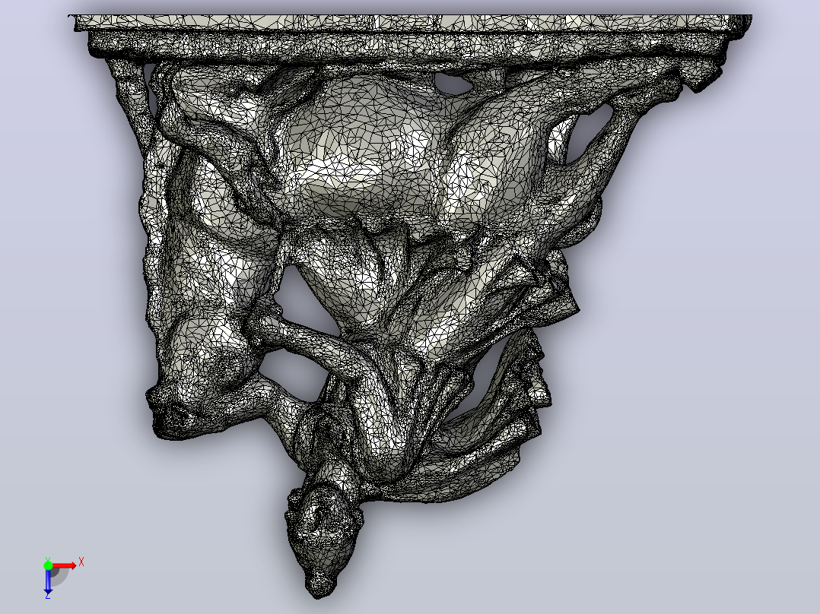Click the blue Z axis arrow on triad

pos(48,581)
